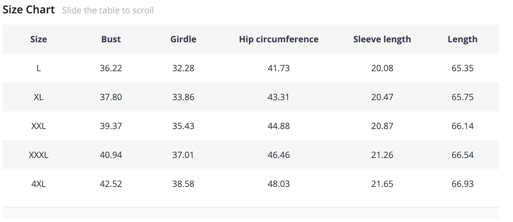This screenshot has height=222, width=513.
Task: Click bust value 36.22 for size L
Action: pos(111,68)
